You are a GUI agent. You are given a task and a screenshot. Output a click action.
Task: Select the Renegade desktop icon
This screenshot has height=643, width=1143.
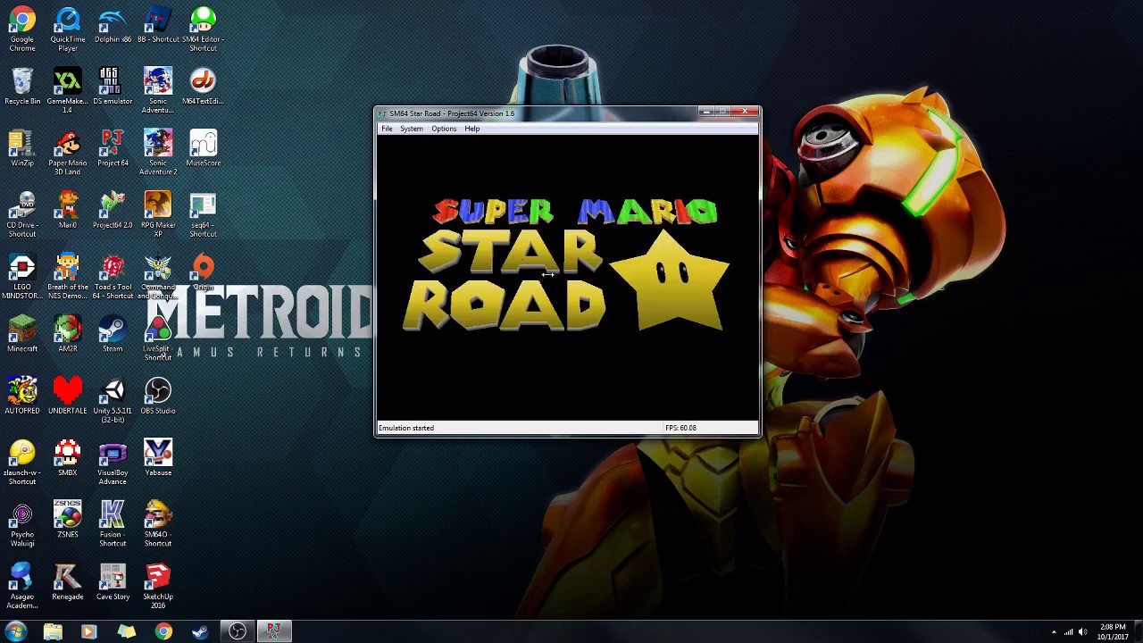[68, 580]
